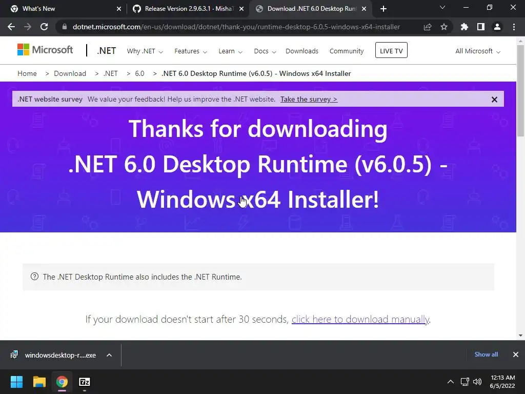
Task: Expand the All Microsoft menu
Action: (x=478, y=51)
